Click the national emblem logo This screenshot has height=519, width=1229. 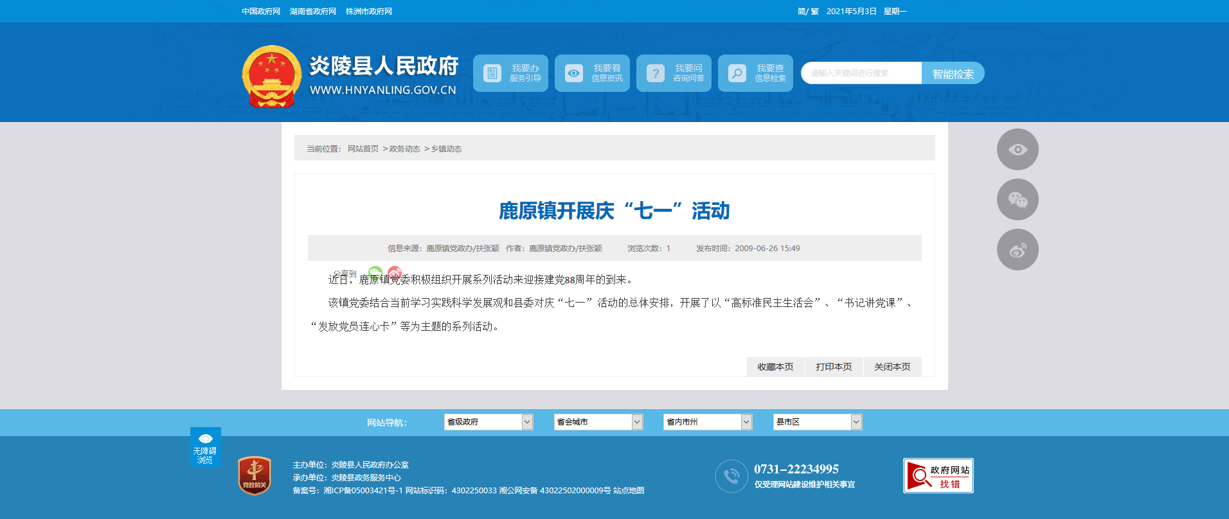click(271, 76)
